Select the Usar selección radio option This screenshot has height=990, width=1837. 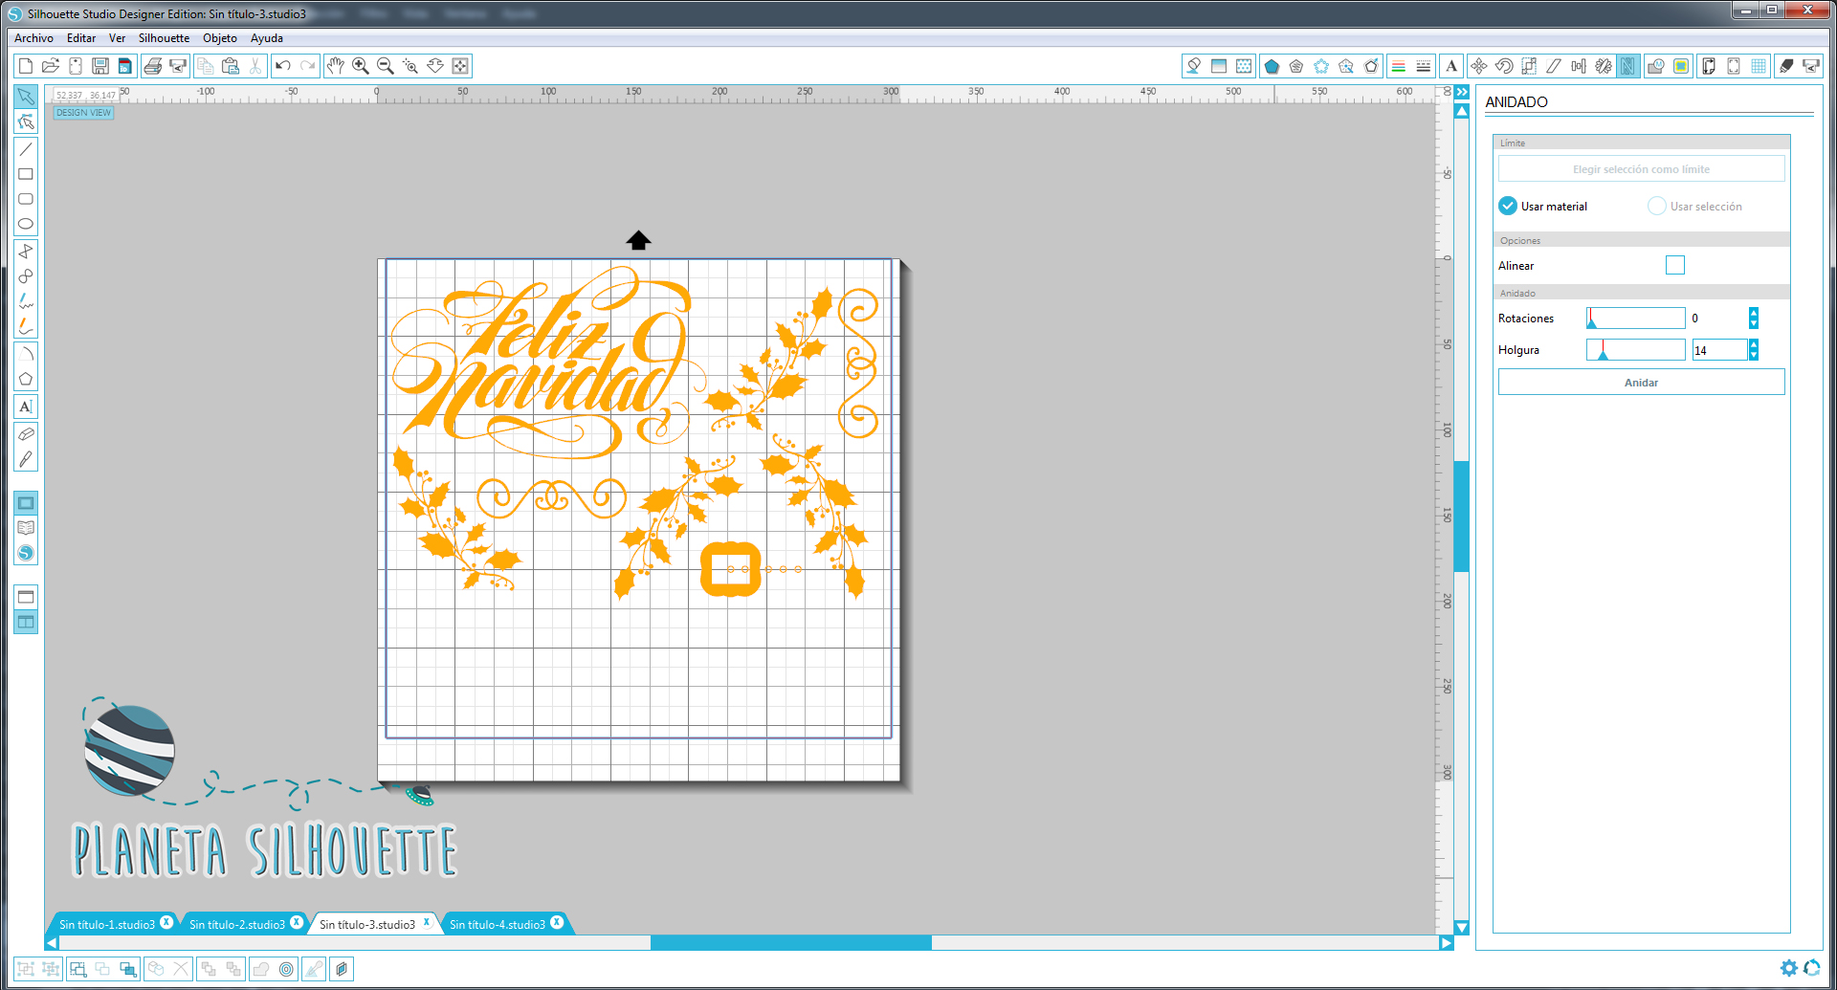[1656, 207]
